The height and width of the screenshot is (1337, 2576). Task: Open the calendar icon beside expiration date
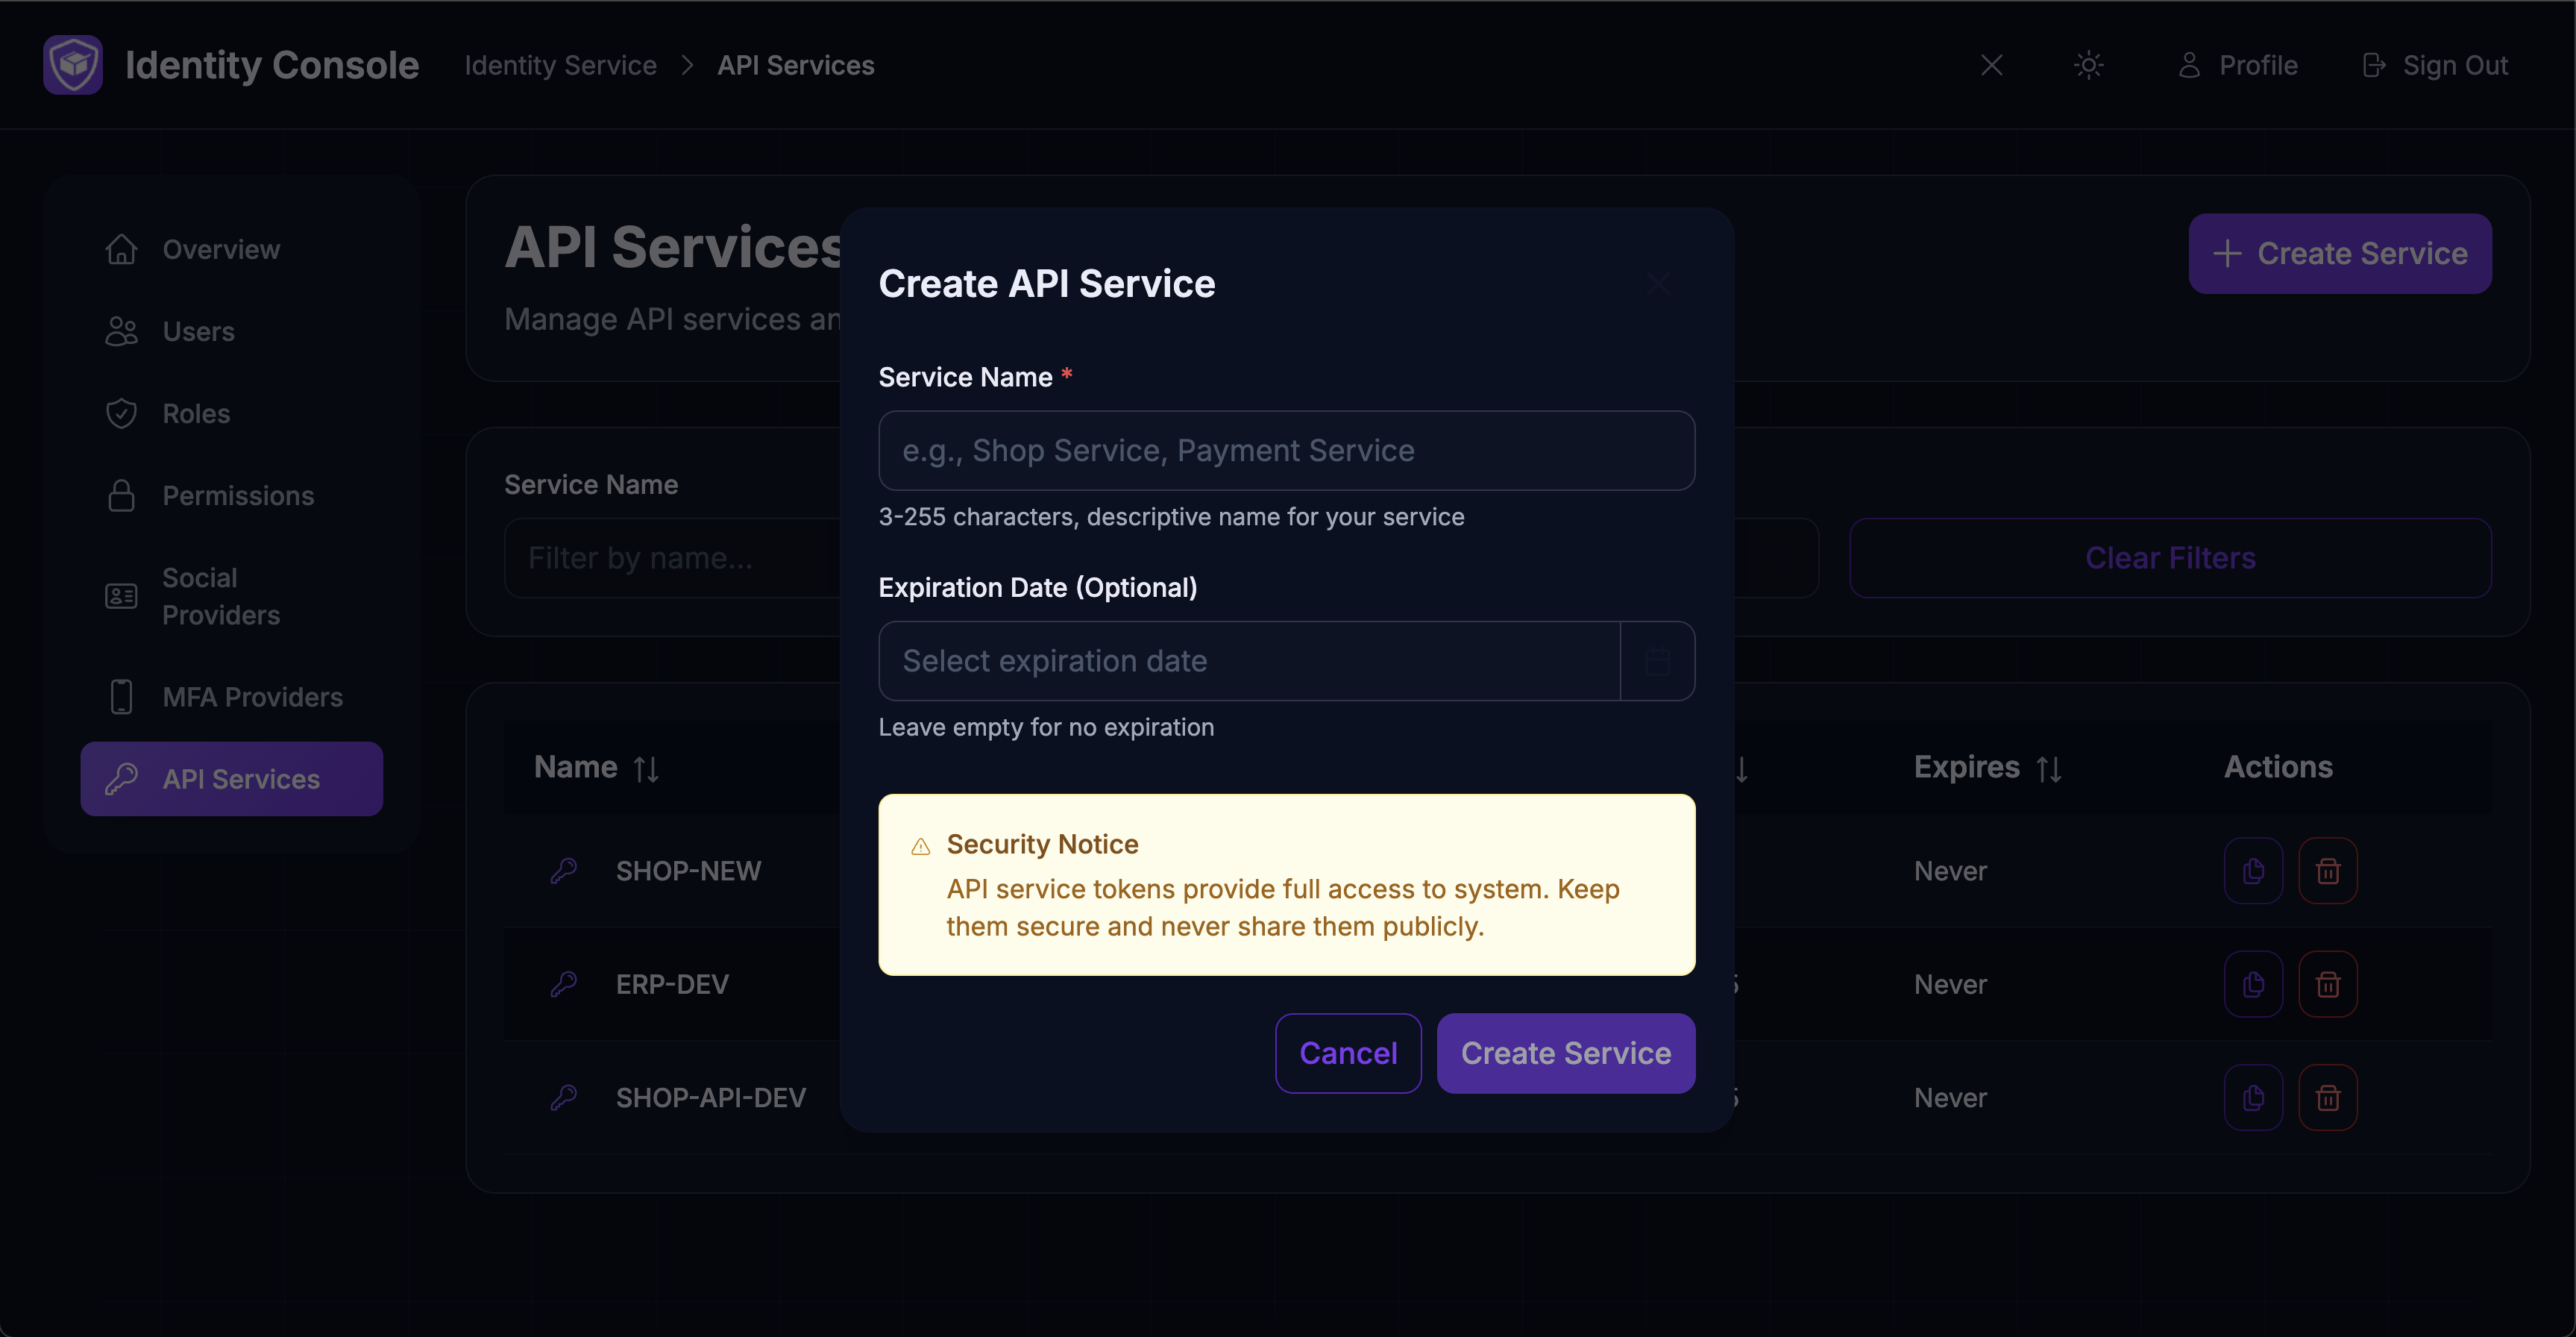(x=1657, y=660)
